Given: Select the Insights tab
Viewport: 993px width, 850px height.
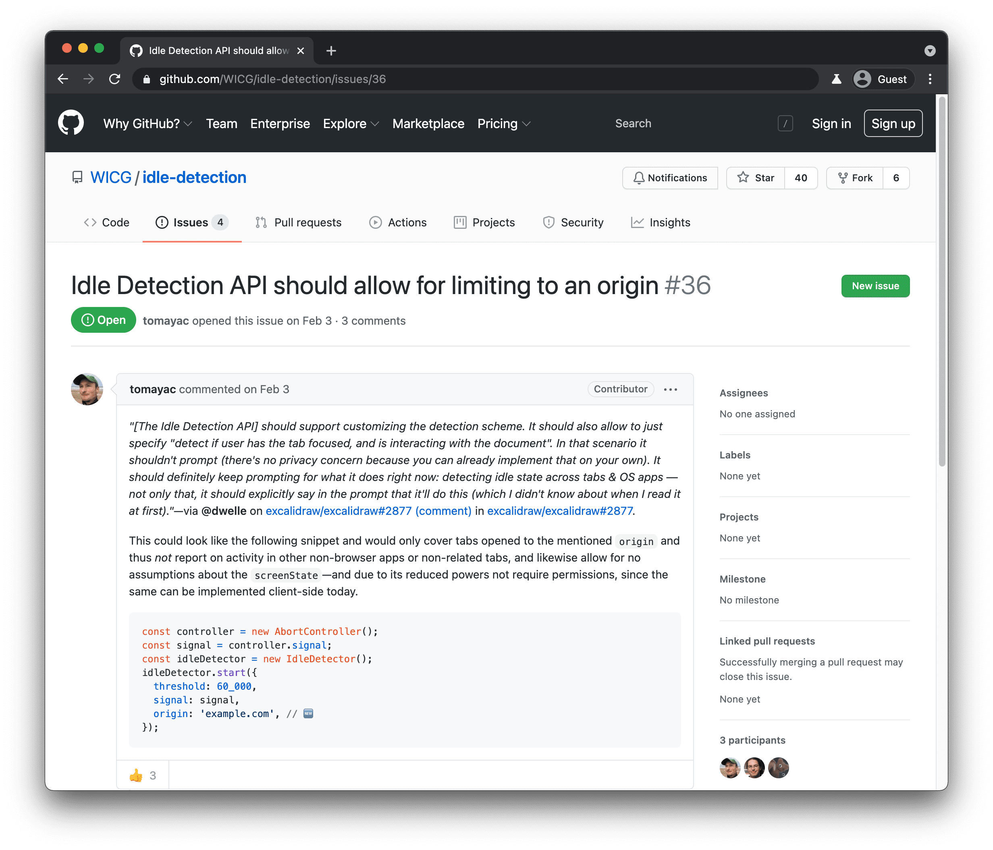Looking at the screenshot, I should point(670,222).
